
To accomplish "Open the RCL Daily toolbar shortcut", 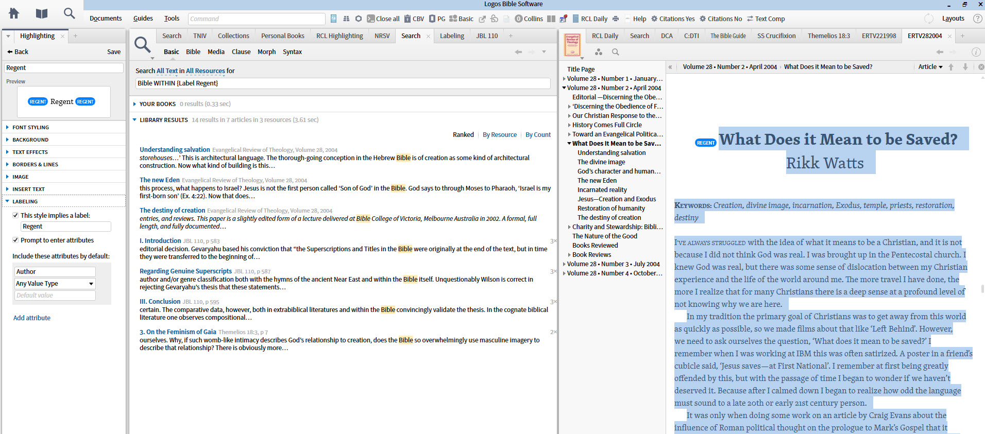I will (590, 19).
